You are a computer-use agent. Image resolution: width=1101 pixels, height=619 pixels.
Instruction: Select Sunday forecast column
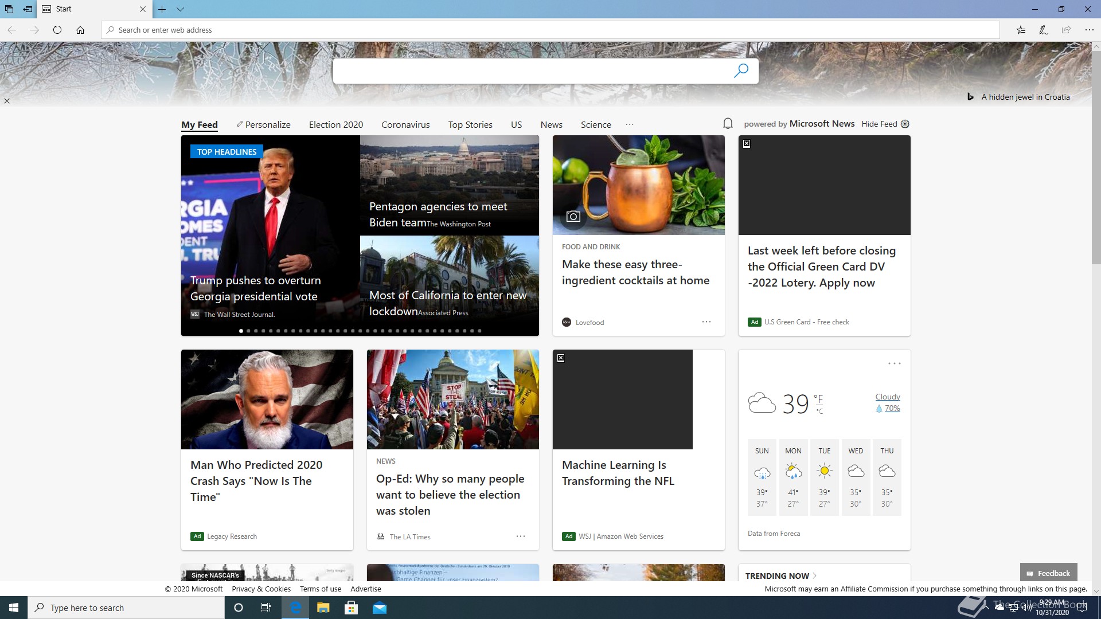pyautogui.click(x=762, y=477)
